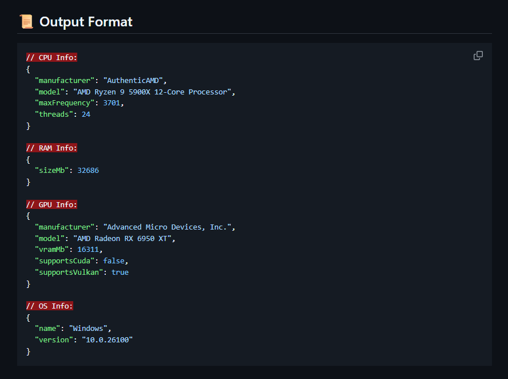
Task: Click the "Output Format" heading text
Action: (x=86, y=22)
